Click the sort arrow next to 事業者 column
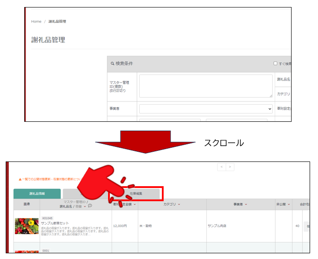This screenshot has width=318, height=259. click(x=246, y=204)
